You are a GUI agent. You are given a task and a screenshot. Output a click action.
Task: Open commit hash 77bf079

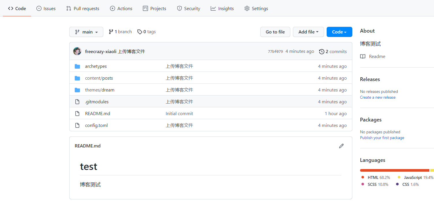tap(275, 52)
